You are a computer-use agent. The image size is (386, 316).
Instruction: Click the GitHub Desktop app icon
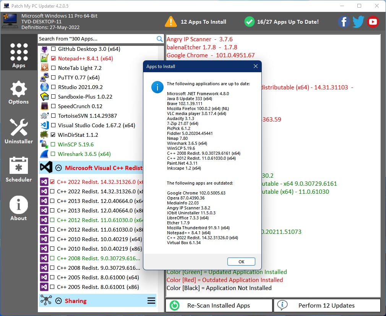click(x=44, y=49)
